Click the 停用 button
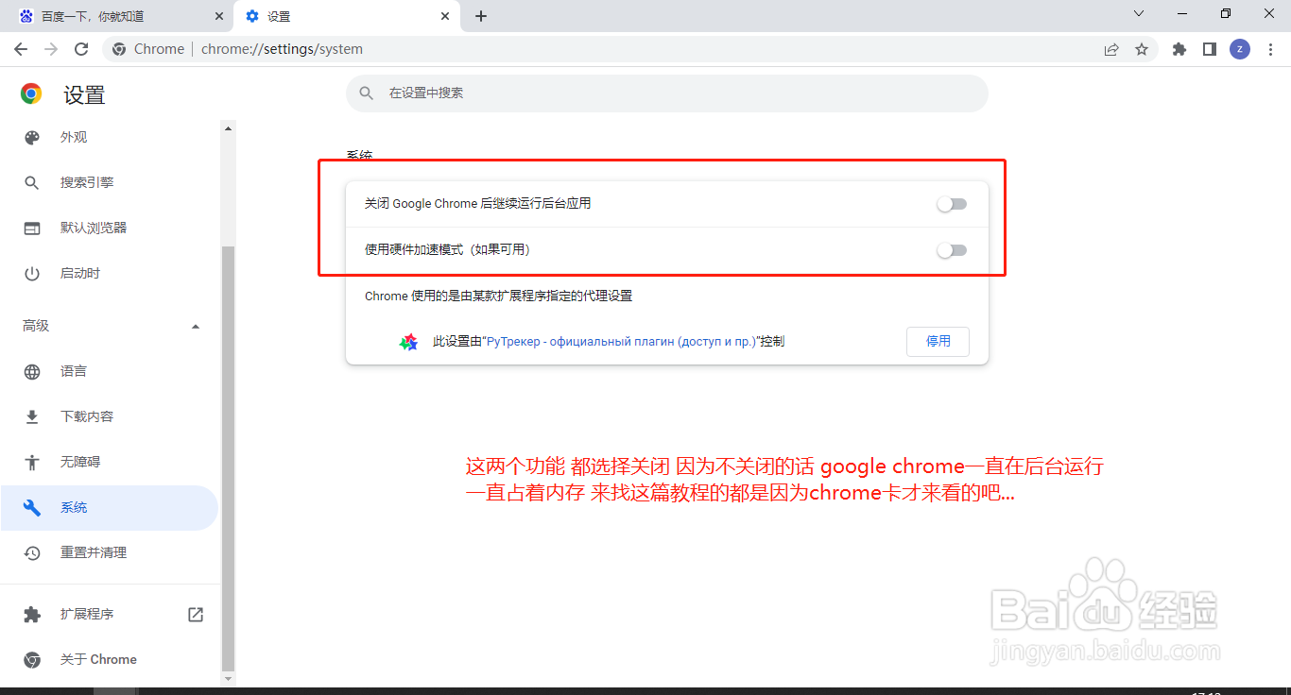This screenshot has height=695, width=1291. point(938,342)
